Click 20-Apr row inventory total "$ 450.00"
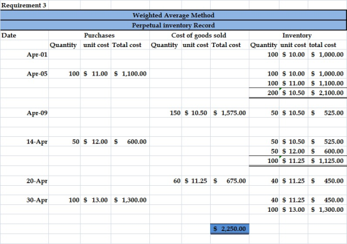The width and height of the screenshot is (347, 244). click(x=327, y=181)
